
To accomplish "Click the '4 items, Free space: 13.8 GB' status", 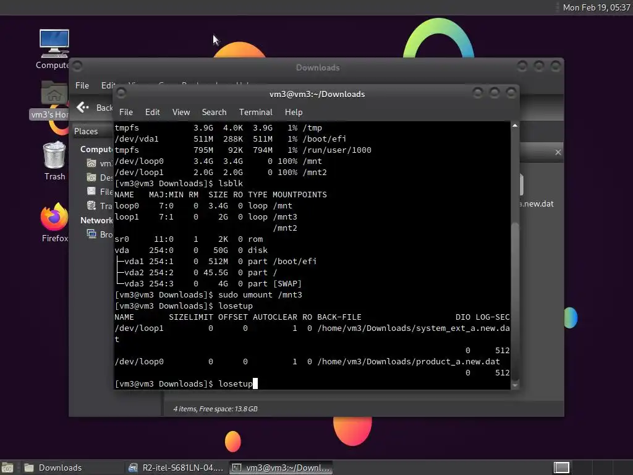I will click(215, 409).
